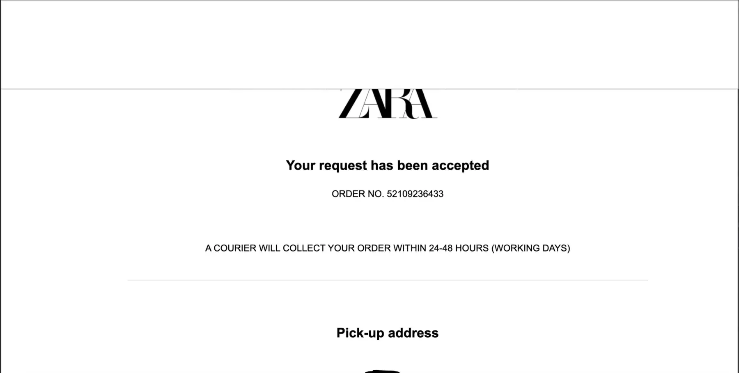Click the word "request" in the heading
Image resolution: width=739 pixels, height=373 pixels.
[343, 165]
